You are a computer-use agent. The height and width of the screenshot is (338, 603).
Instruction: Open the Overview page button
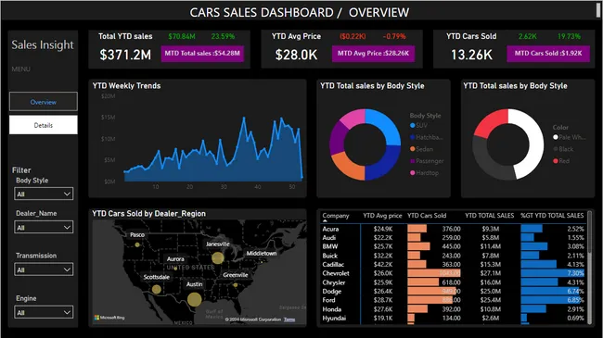(x=43, y=102)
